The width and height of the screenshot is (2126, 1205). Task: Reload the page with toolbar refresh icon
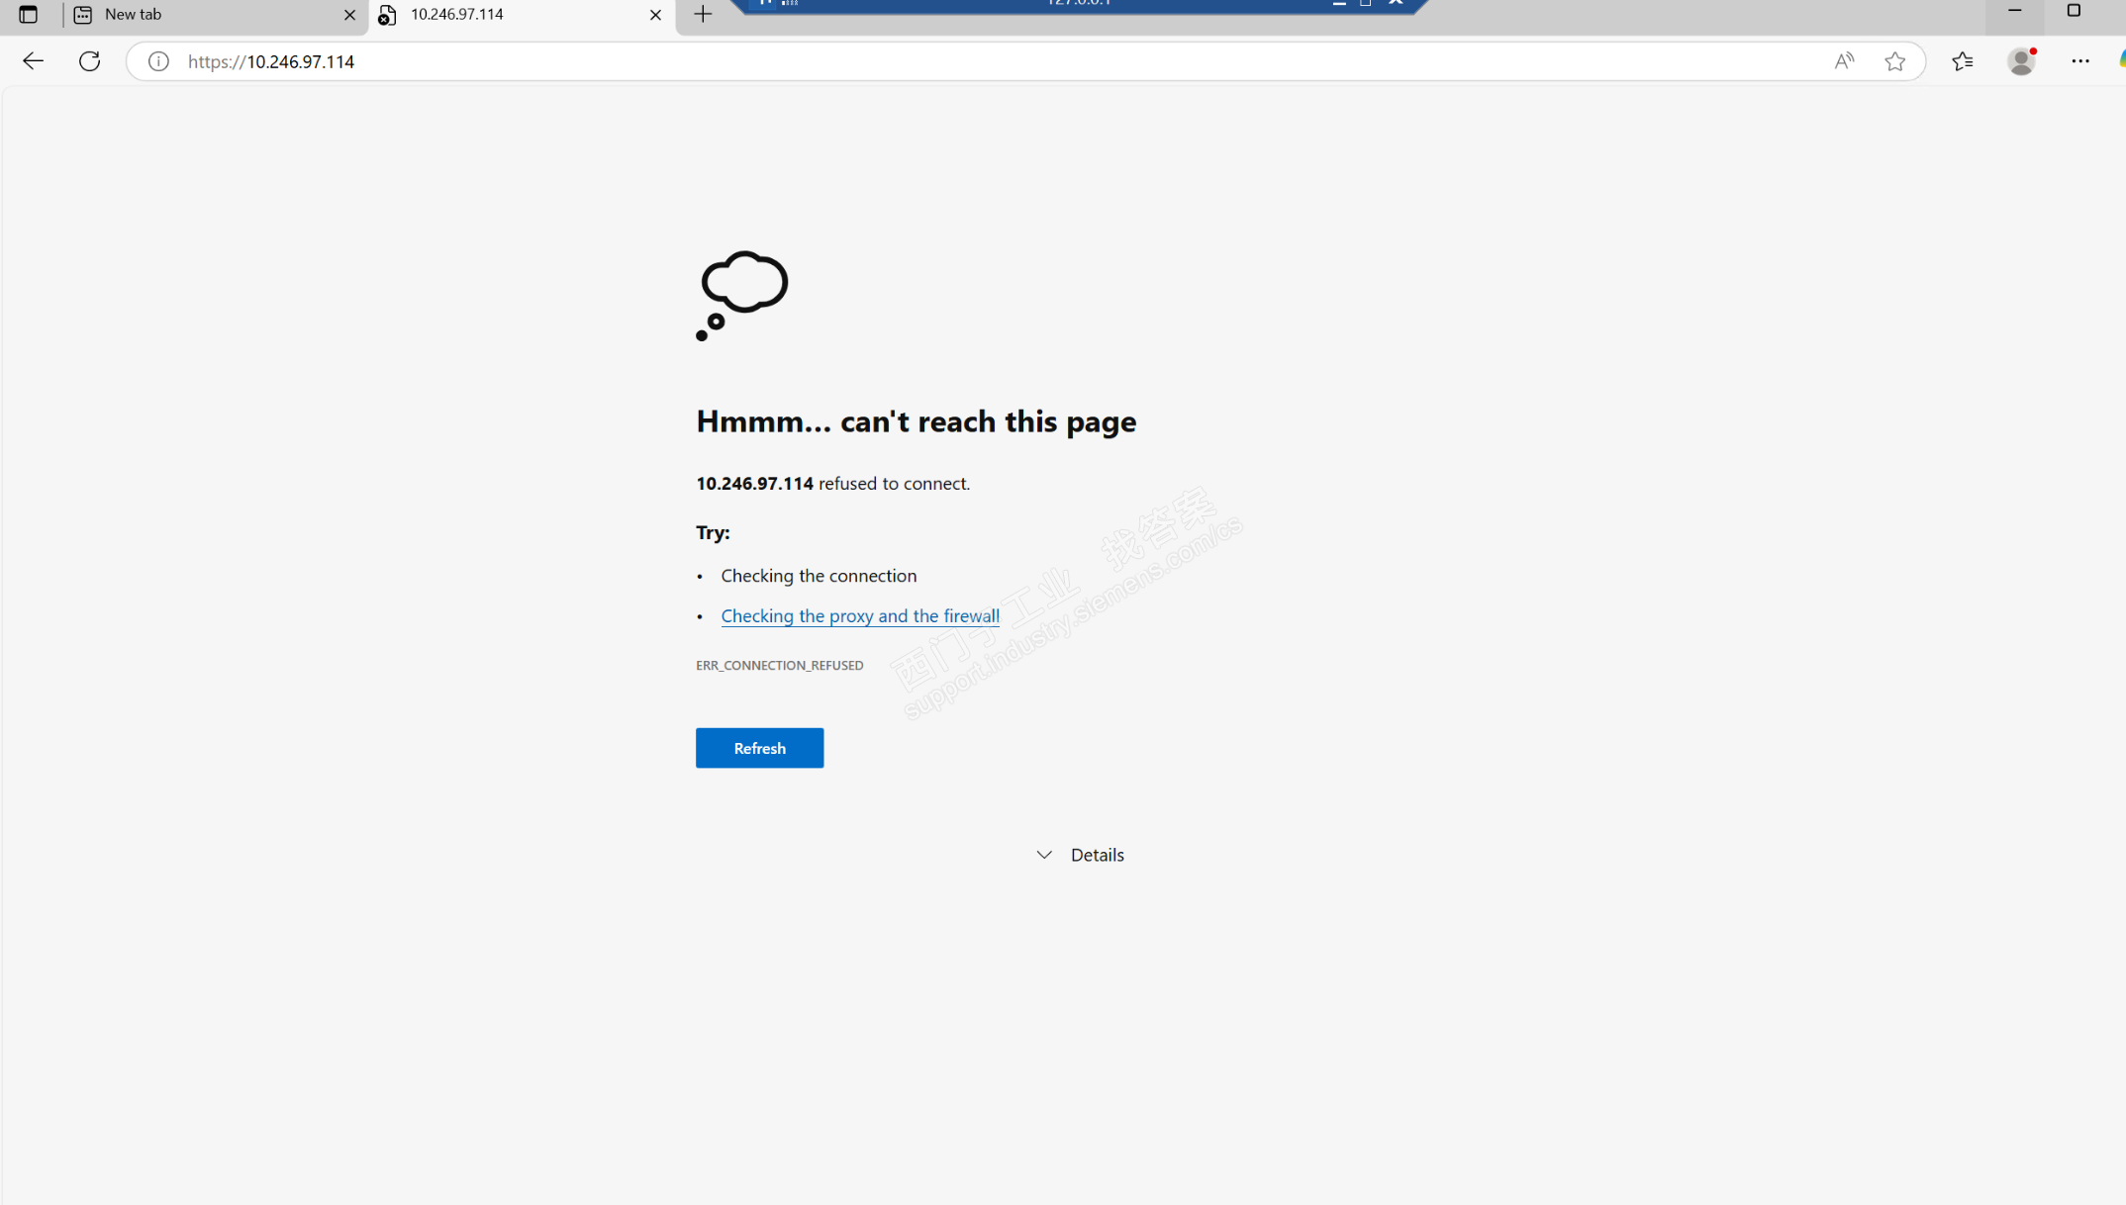coord(89,61)
